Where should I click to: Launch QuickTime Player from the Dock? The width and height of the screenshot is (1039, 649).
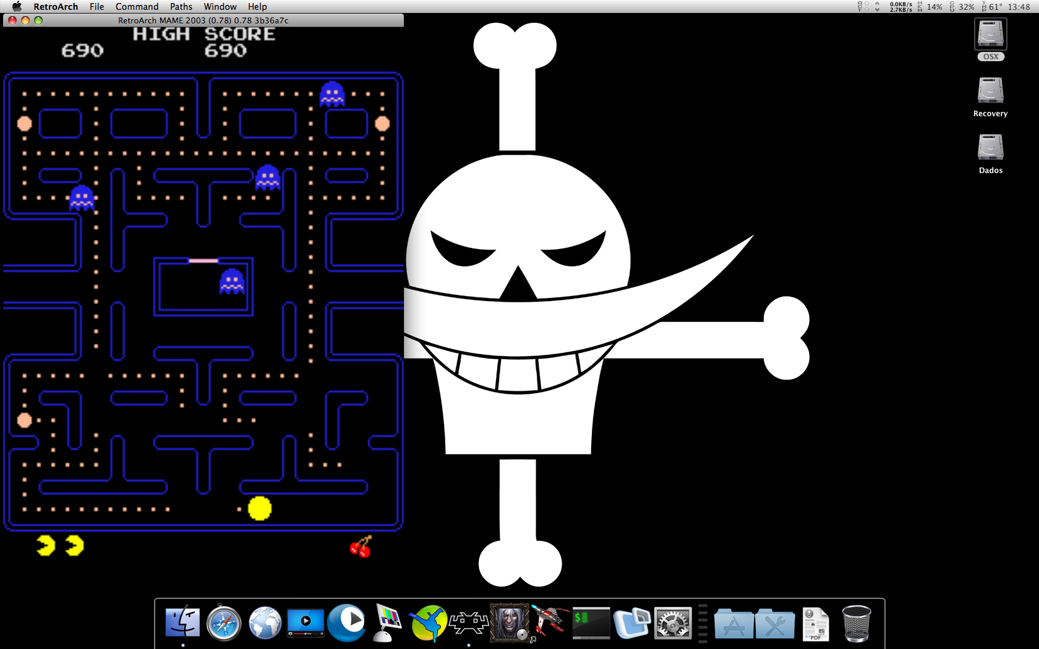(346, 623)
